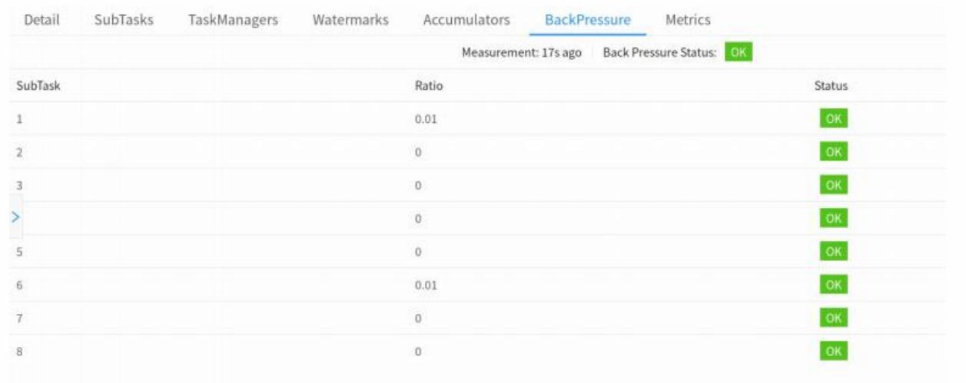
Task: Switch to the Watermarks tab
Action: pos(350,19)
